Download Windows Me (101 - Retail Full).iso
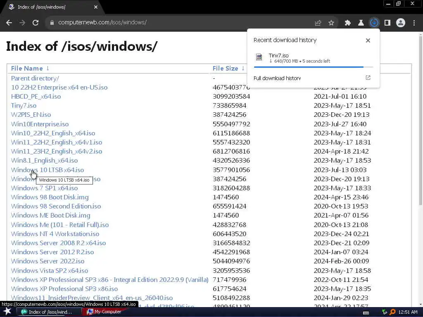This screenshot has width=423, height=317. point(60,225)
